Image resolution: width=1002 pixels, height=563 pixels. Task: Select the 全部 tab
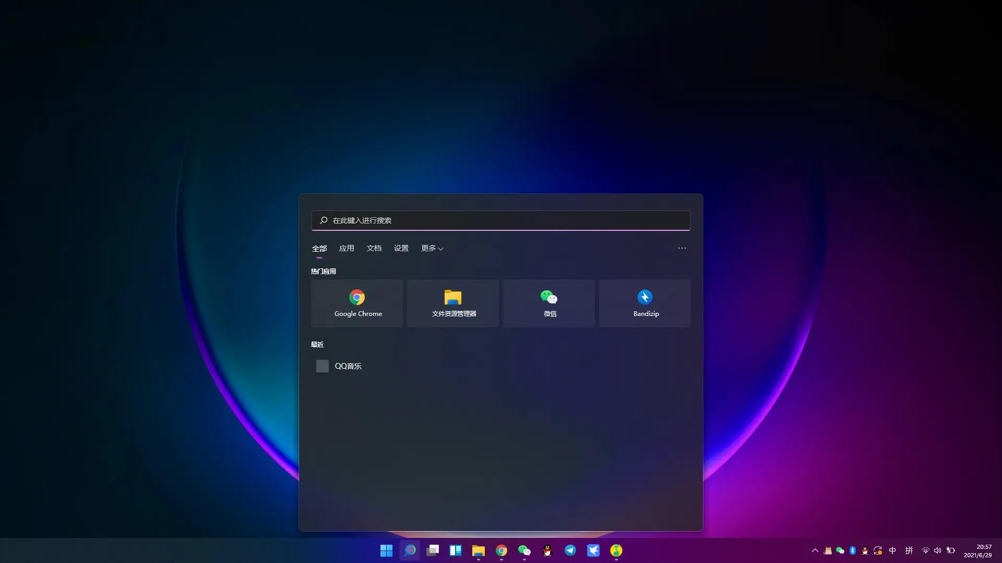pos(319,249)
